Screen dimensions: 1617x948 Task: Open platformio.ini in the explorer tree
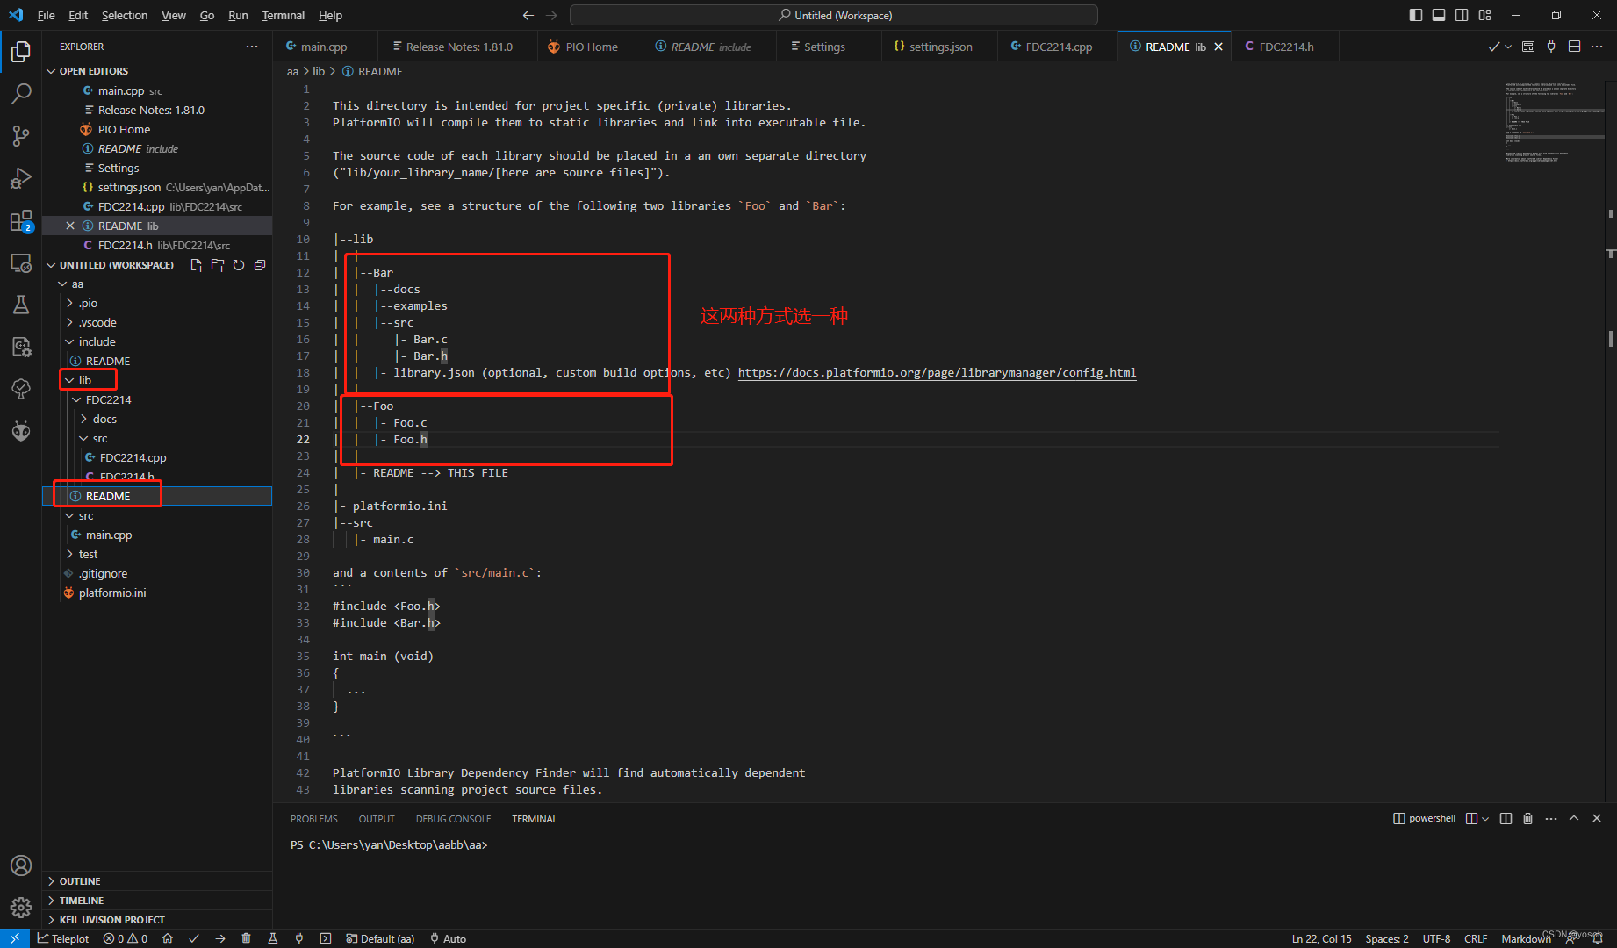click(x=112, y=592)
